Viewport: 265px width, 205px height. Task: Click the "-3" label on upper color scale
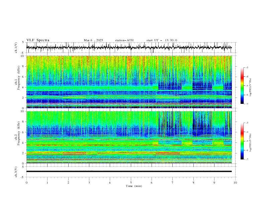tap(247, 67)
